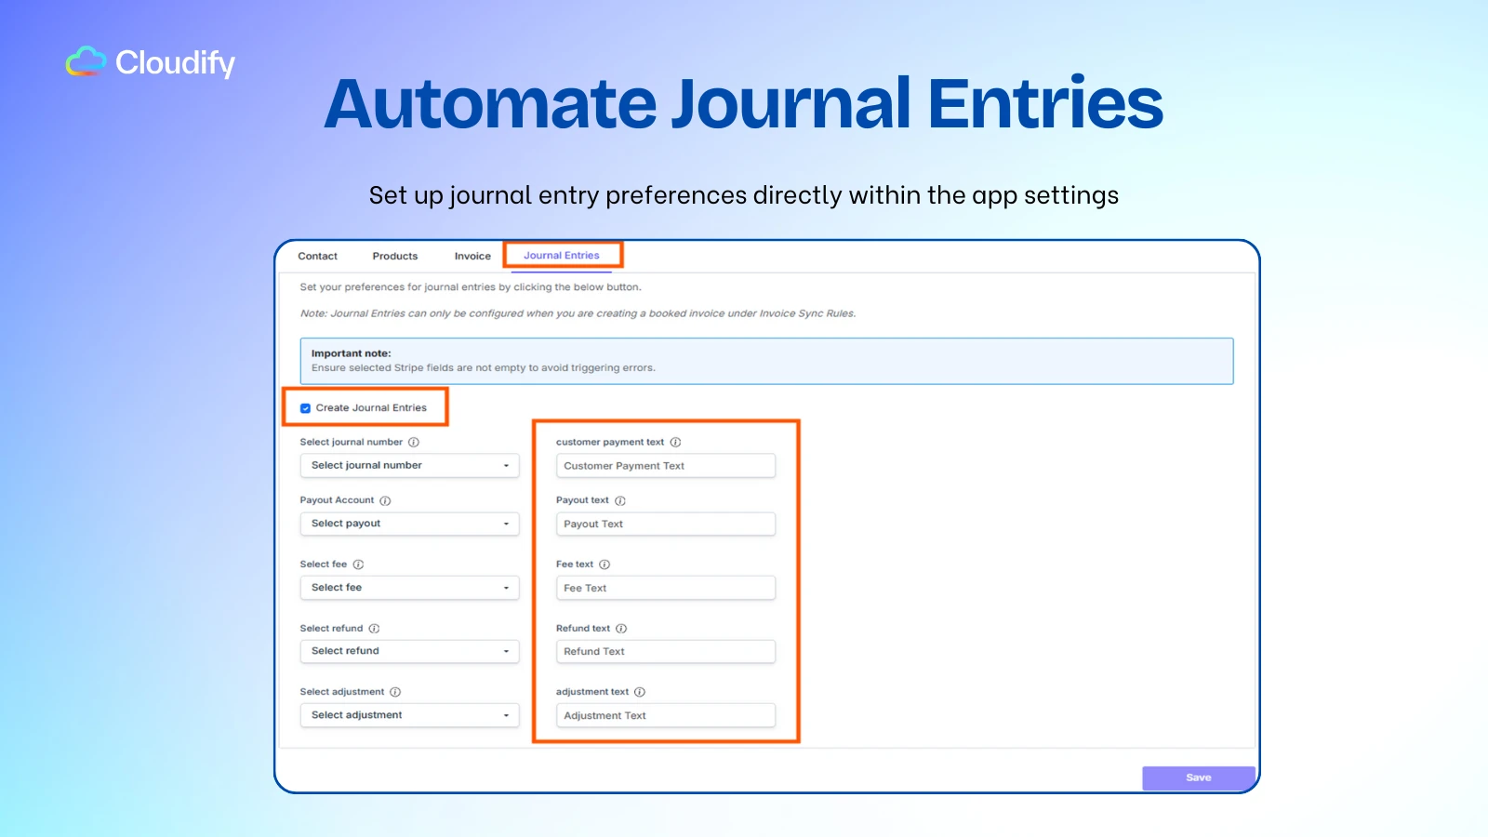Open the Select adjustment dropdown
The height and width of the screenshot is (837, 1488).
coord(409,715)
